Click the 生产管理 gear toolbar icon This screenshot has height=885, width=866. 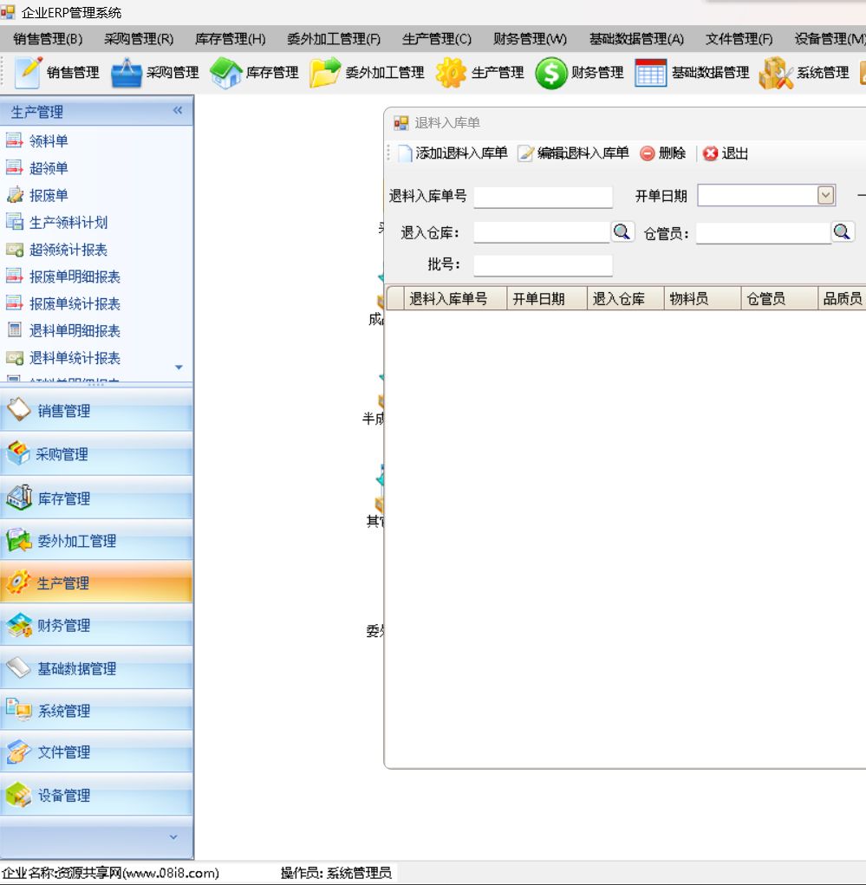point(451,73)
